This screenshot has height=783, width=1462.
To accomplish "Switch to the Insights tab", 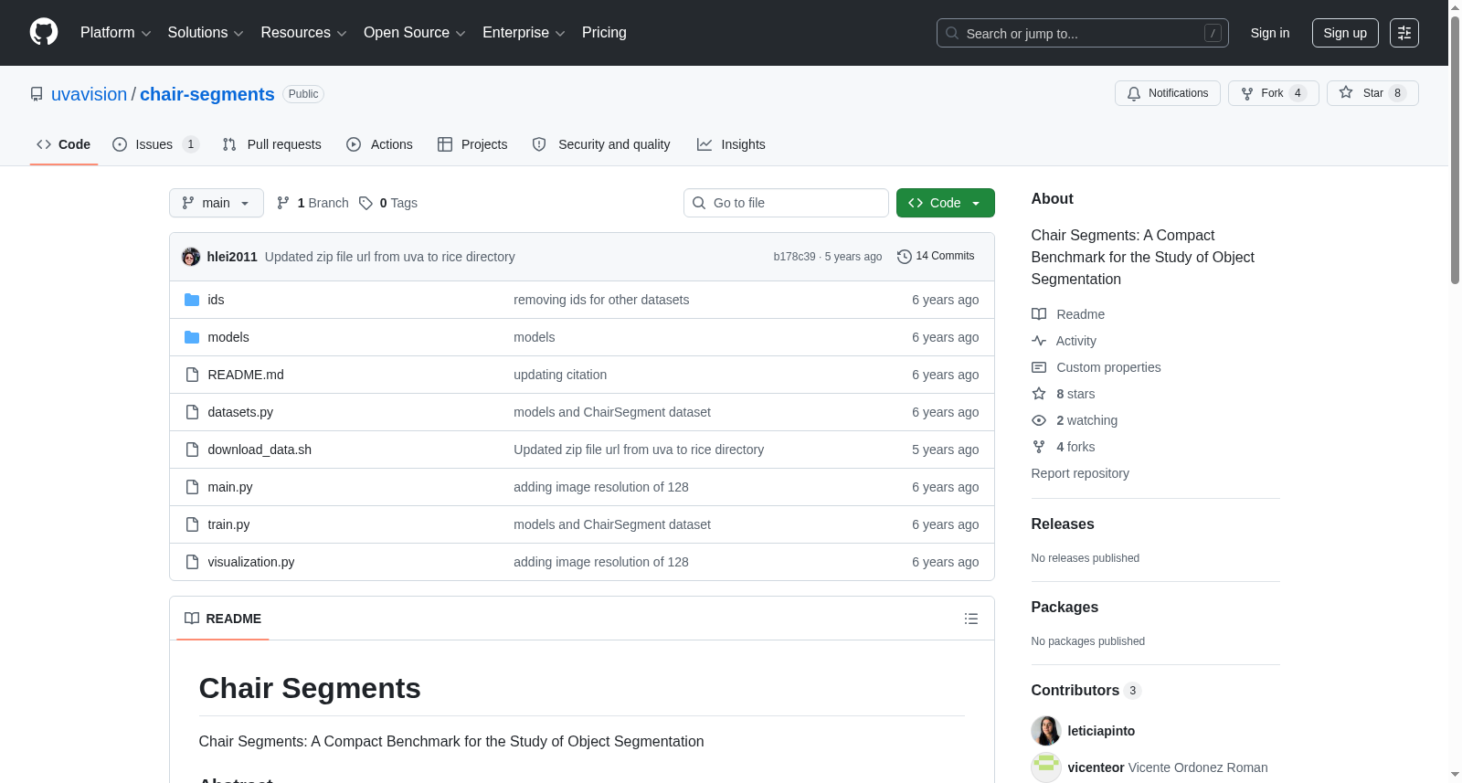I will [731, 144].
